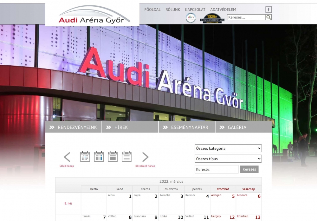Select March 6 Leonóra day cell

(x=249, y=203)
